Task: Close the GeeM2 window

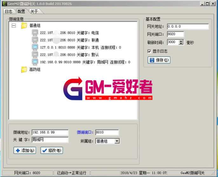Action: (x=213, y=3)
